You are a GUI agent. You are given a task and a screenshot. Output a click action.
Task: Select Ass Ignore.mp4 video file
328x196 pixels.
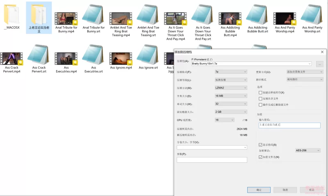pyautogui.click(x=121, y=59)
